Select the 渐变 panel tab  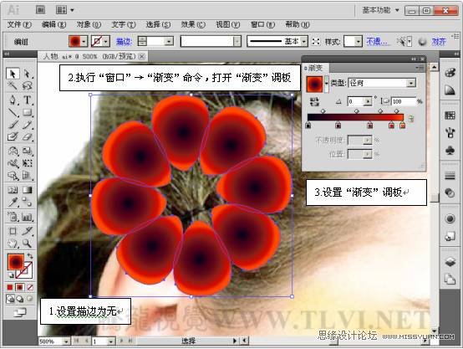[x=316, y=68]
